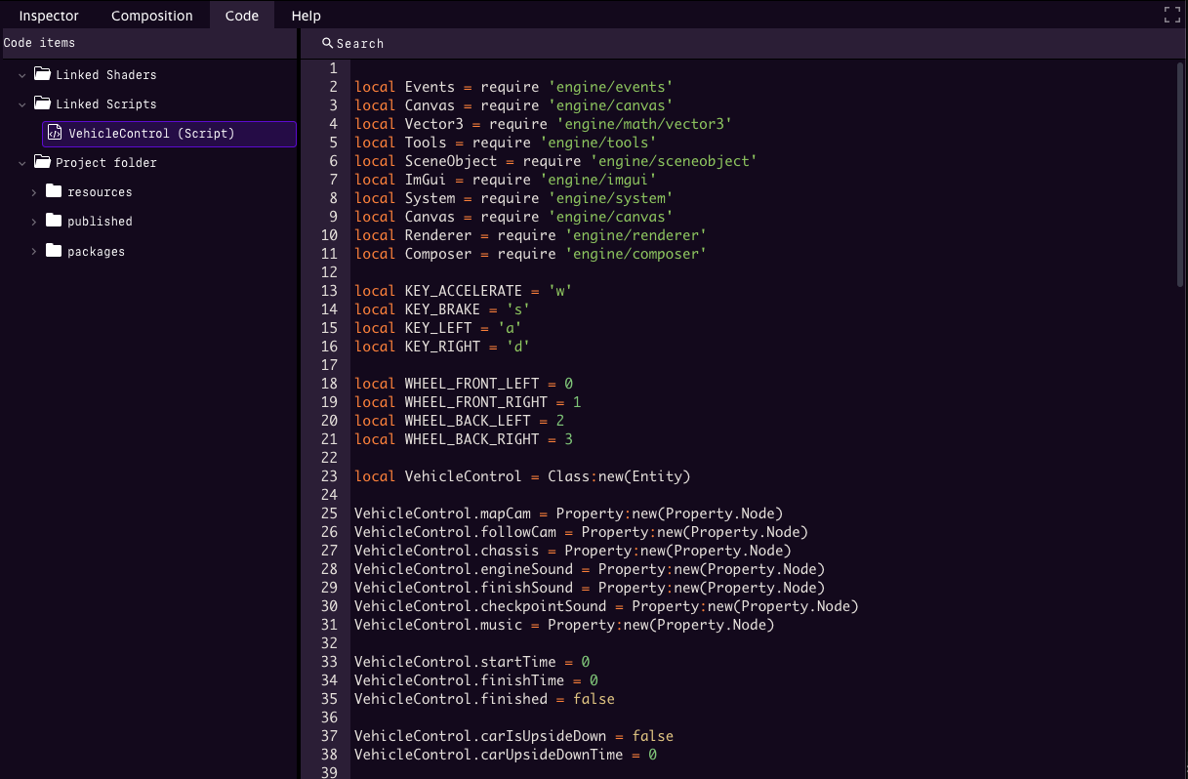Expand the published folder
The height and width of the screenshot is (779, 1188).
33,221
